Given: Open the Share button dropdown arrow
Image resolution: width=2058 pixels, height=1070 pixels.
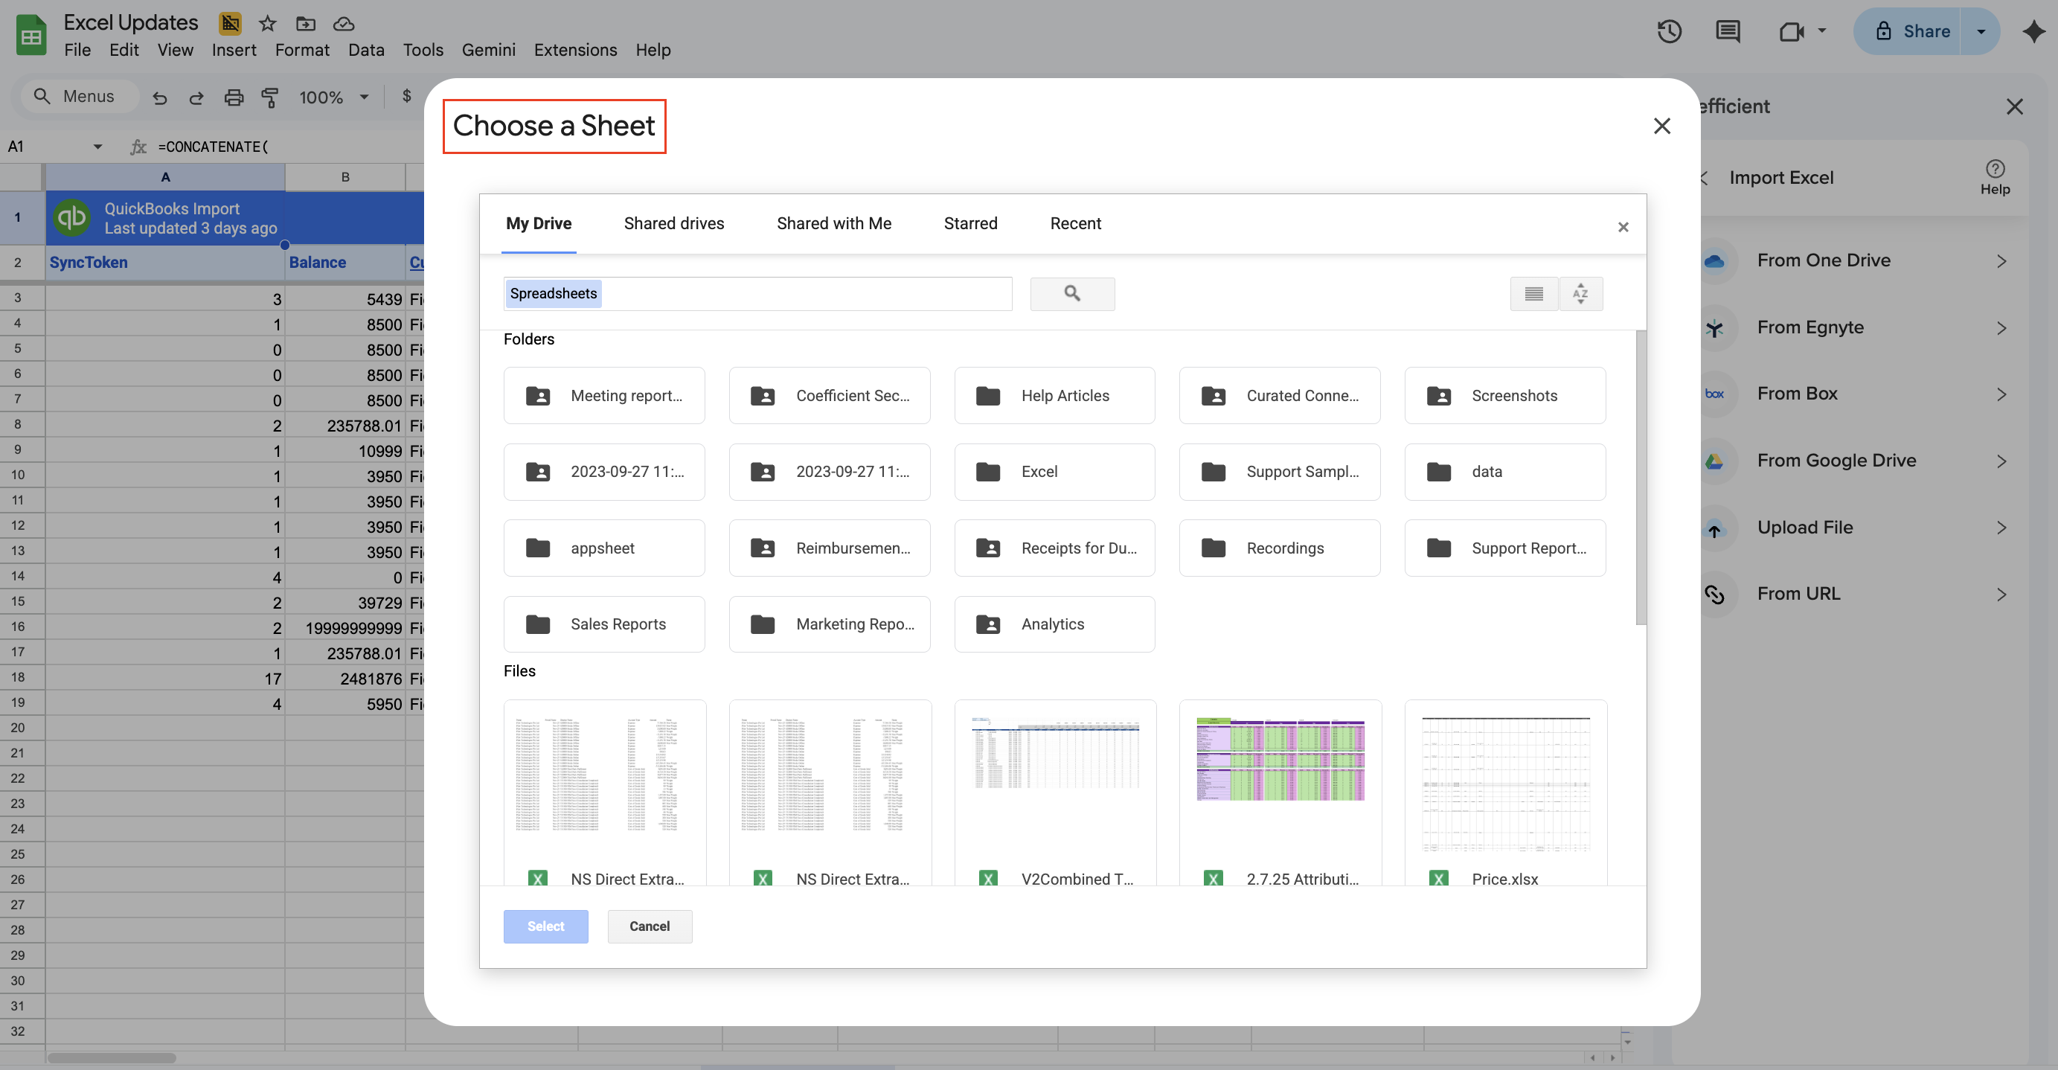Looking at the screenshot, I should tap(1981, 31).
